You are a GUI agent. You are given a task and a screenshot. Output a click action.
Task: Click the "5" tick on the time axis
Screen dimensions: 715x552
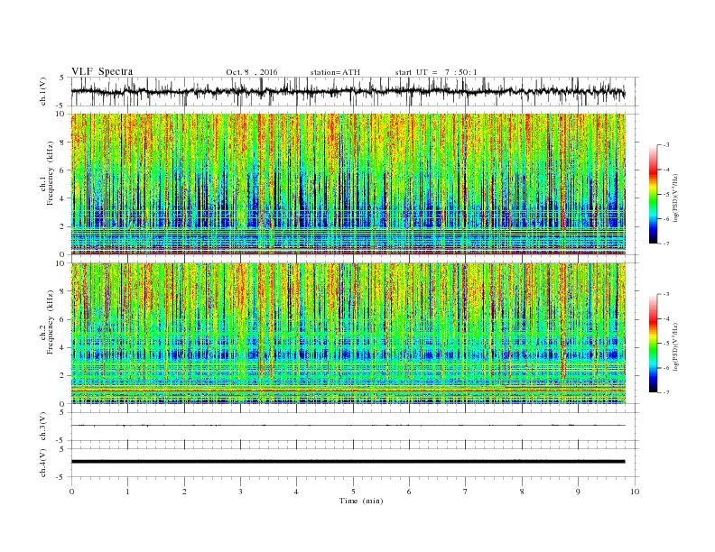pyautogui.click(x=353, y=492)
